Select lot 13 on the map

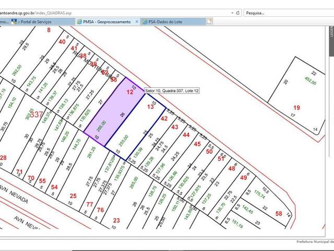tap(150, 107)
